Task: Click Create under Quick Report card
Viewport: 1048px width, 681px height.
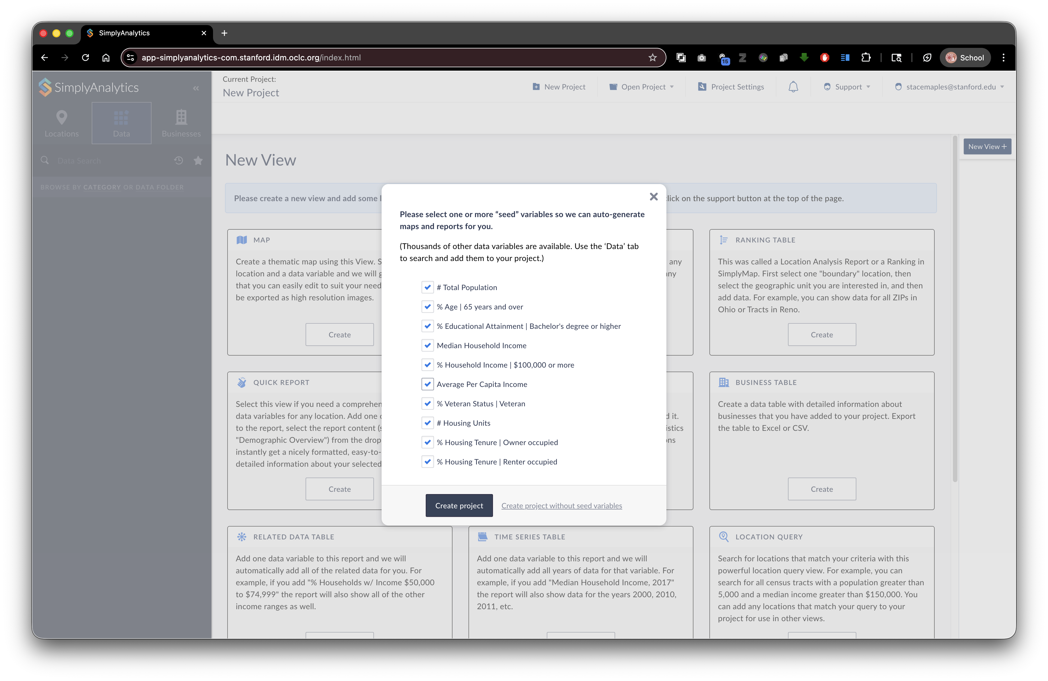Action: tap(339, 489)
